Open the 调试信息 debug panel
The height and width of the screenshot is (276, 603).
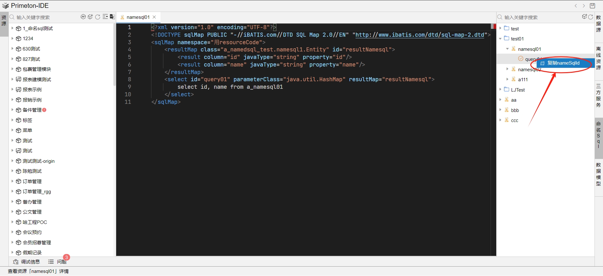point(27,262)
